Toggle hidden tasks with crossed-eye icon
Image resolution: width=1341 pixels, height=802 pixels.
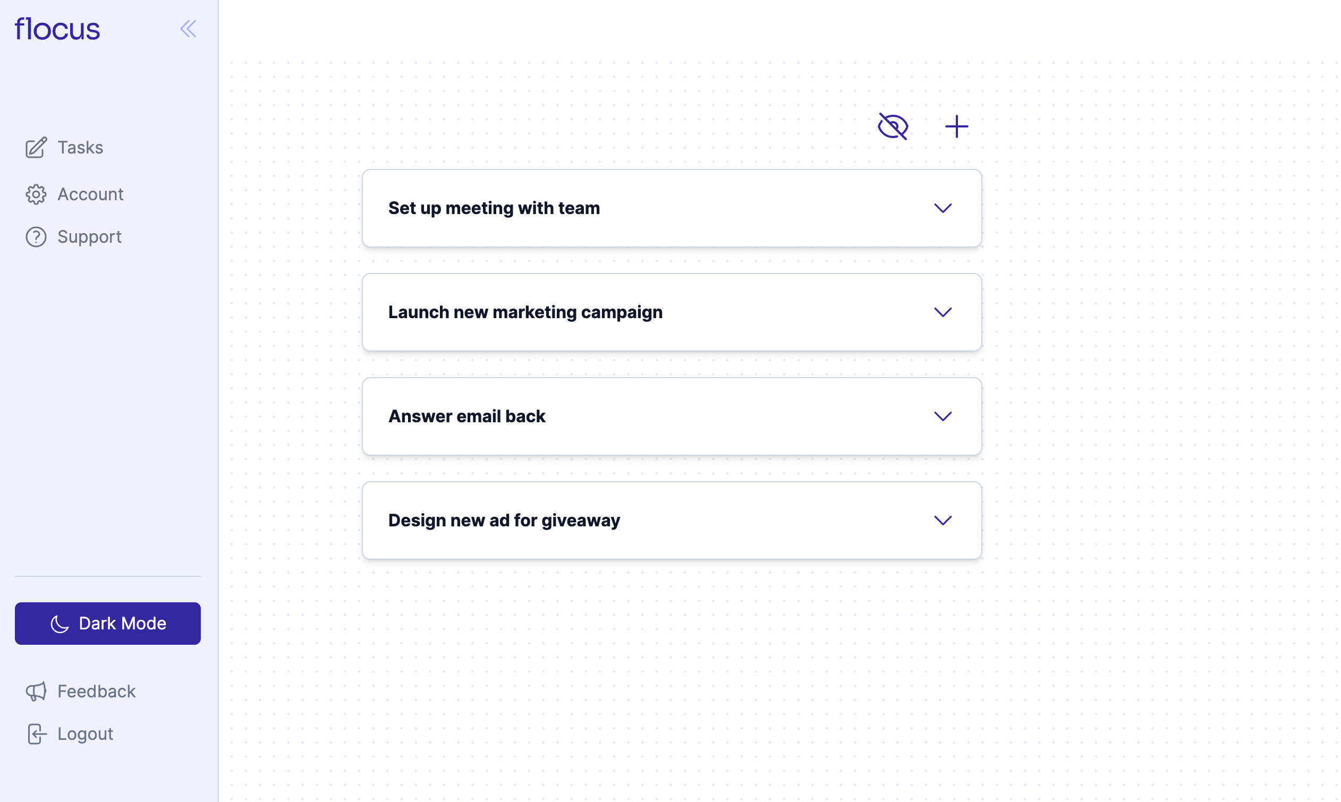pos(893,126)
